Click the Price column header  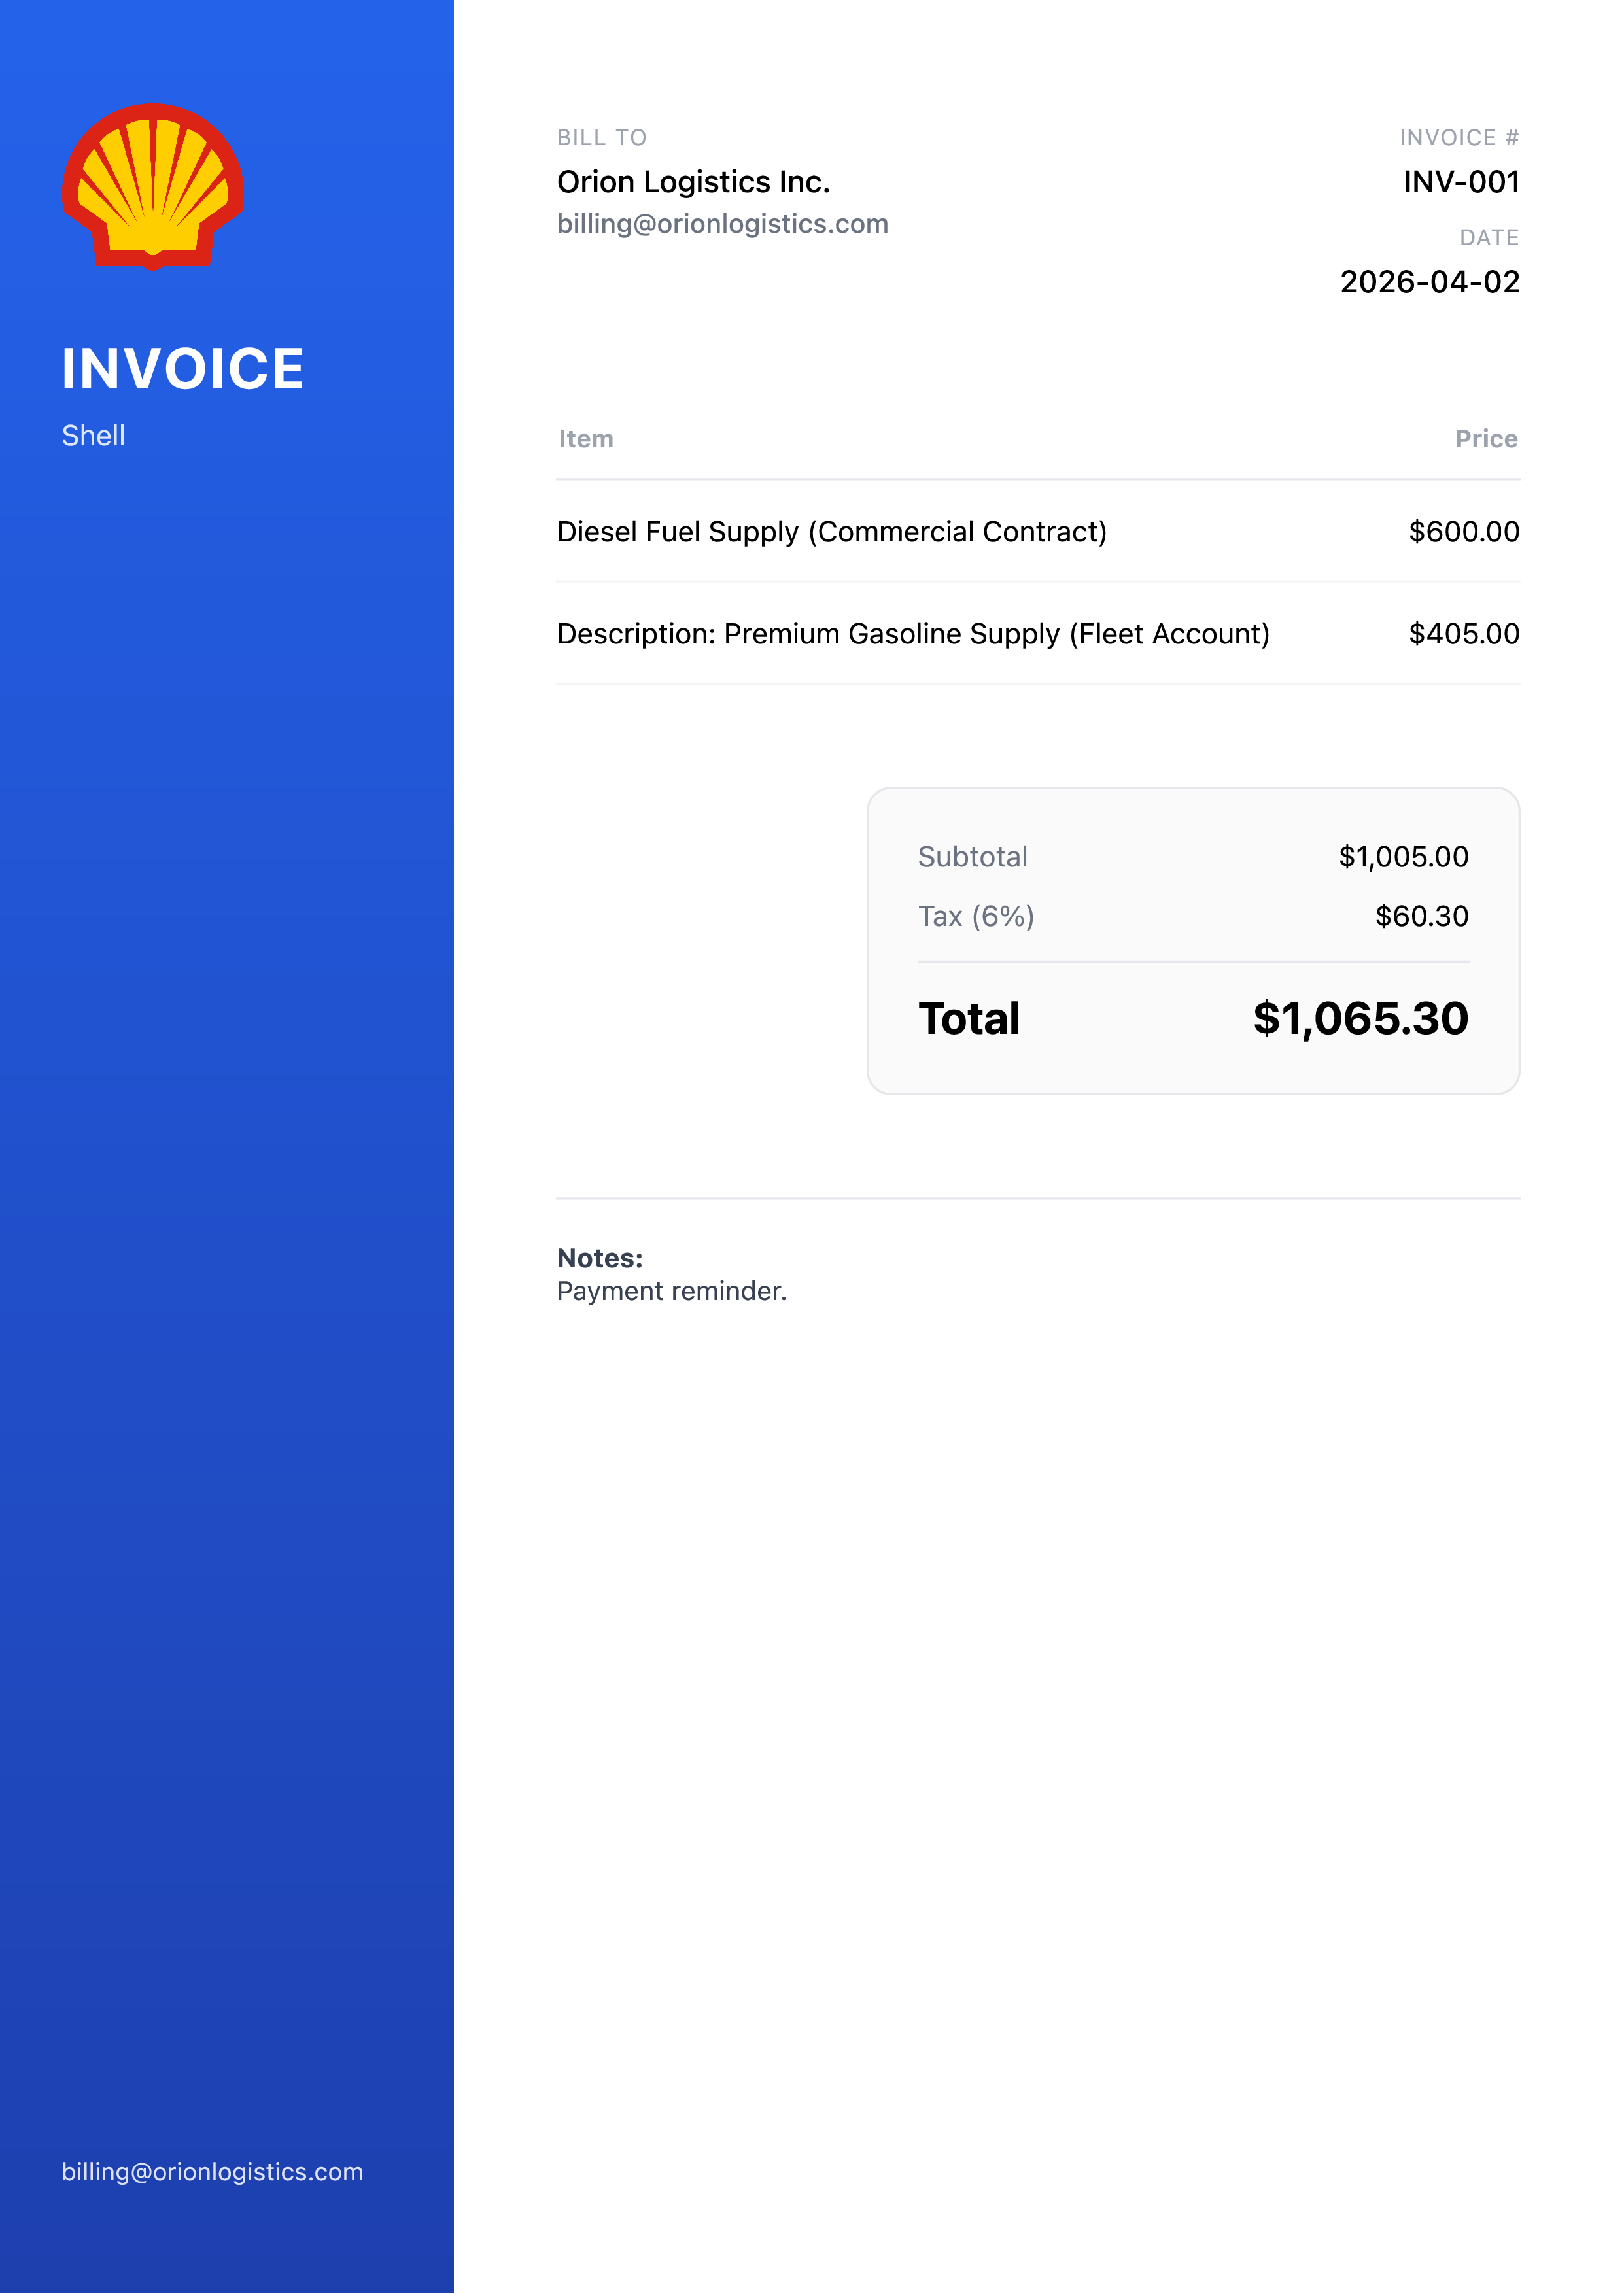pyautogui.click(x=1485, y=439)
